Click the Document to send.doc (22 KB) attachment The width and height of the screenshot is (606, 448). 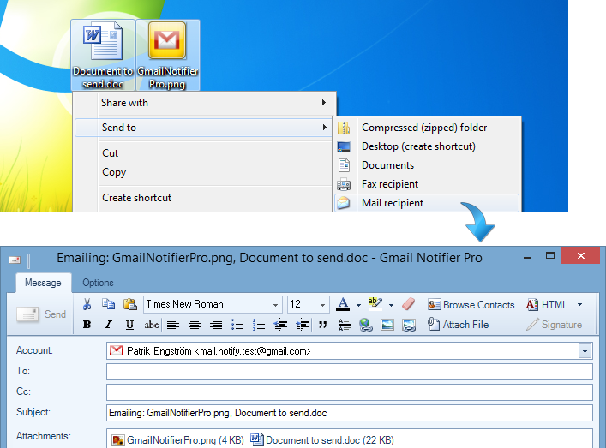[322, 440]
